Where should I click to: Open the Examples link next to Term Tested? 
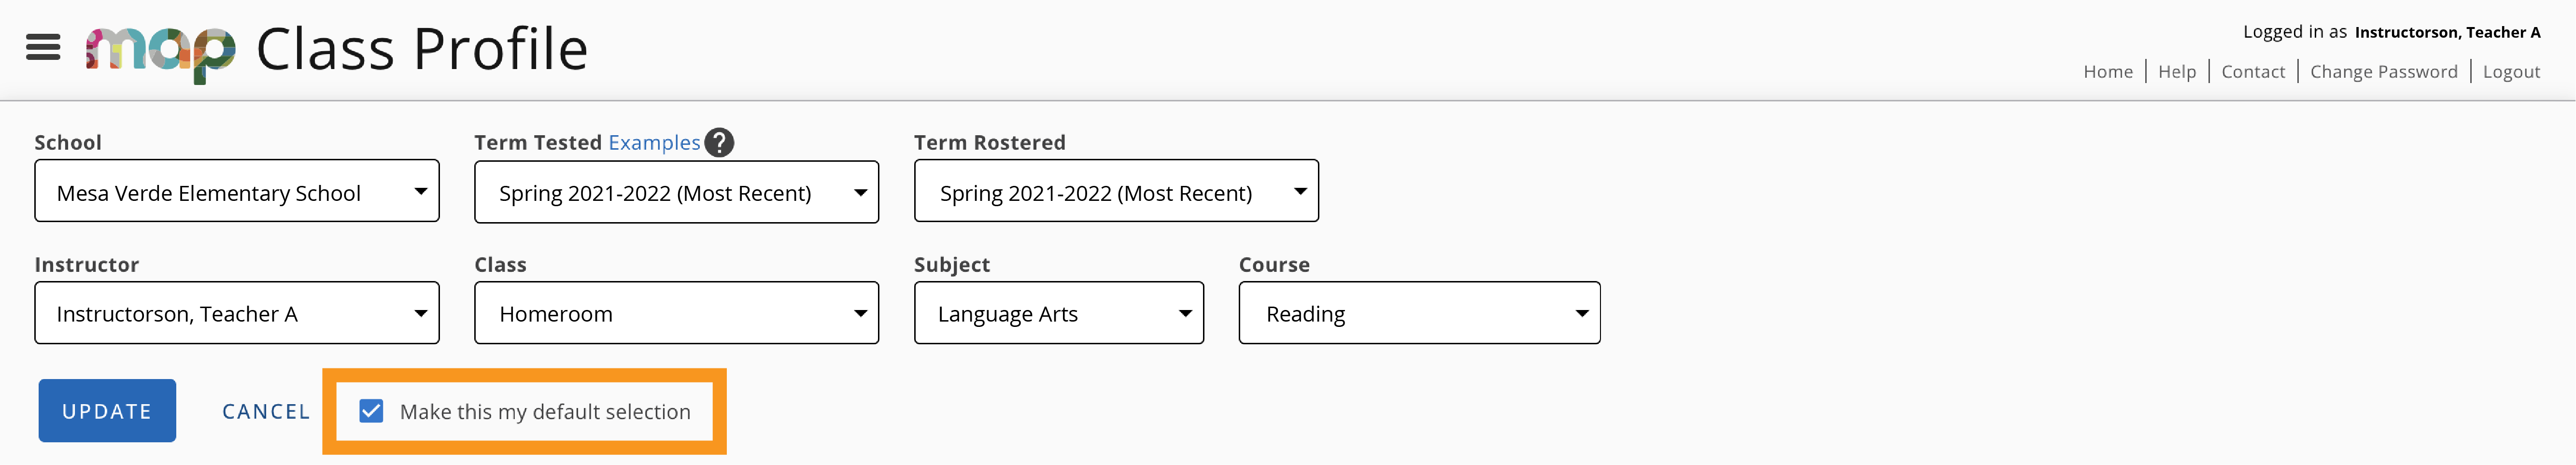coord(654,142)
